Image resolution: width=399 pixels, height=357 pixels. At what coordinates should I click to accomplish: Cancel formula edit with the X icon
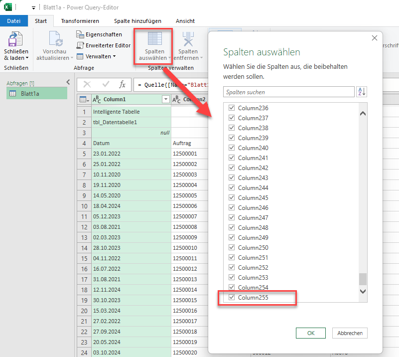87,85
